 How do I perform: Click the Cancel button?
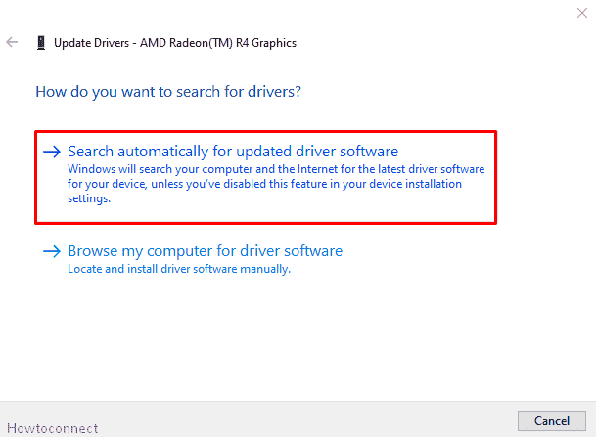552,420
